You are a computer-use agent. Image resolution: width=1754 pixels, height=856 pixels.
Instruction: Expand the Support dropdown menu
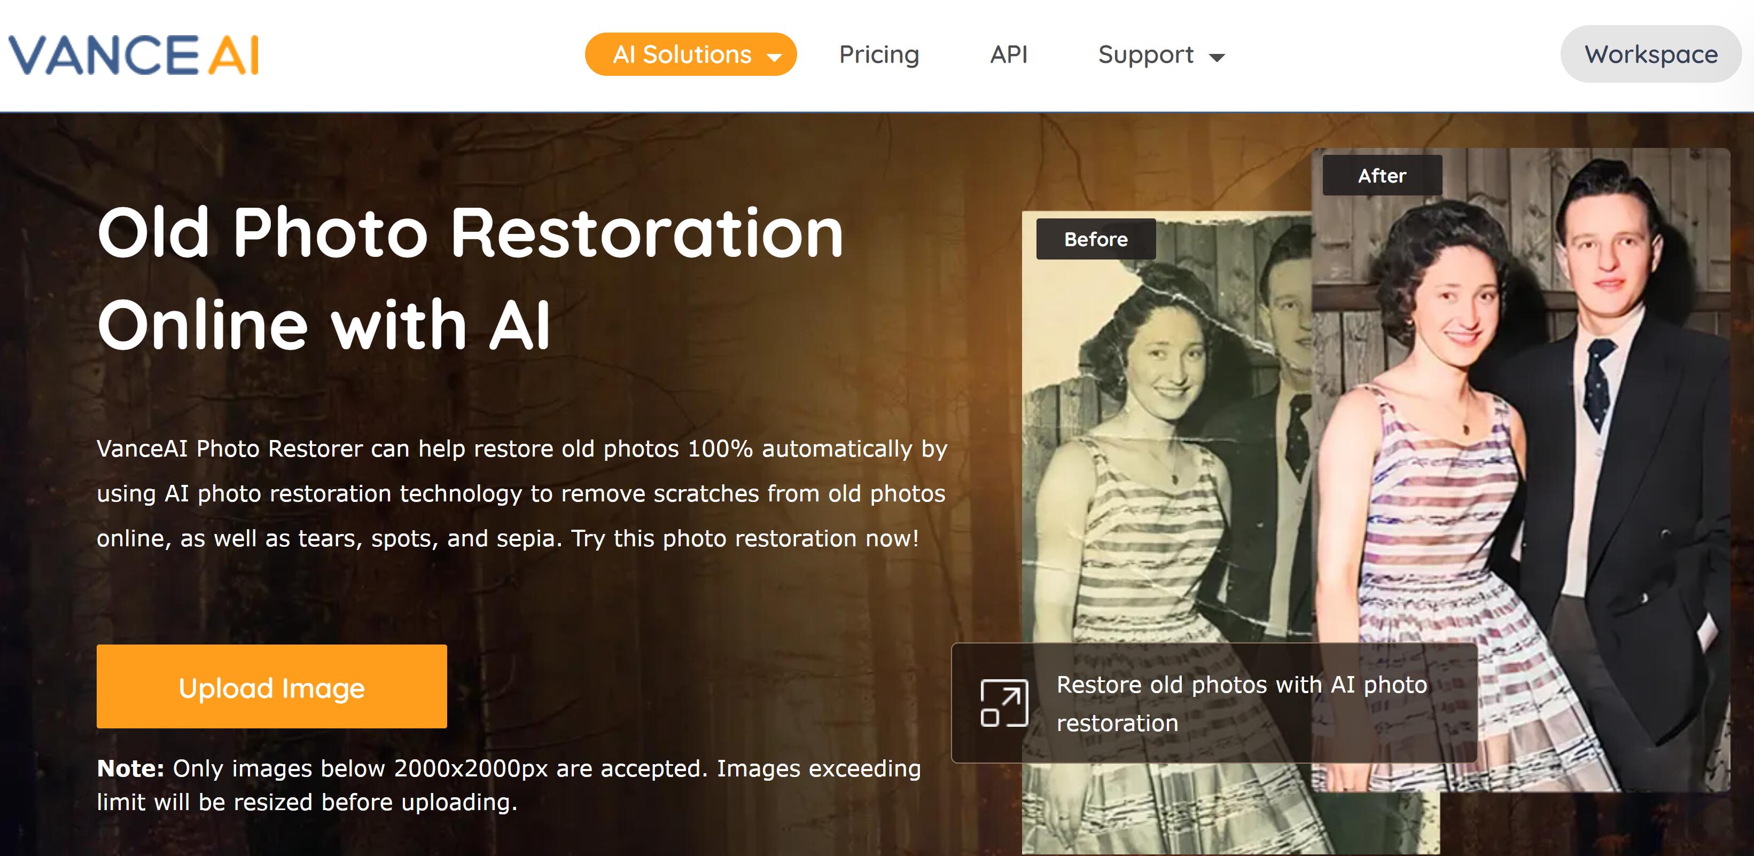point(1161,54)
